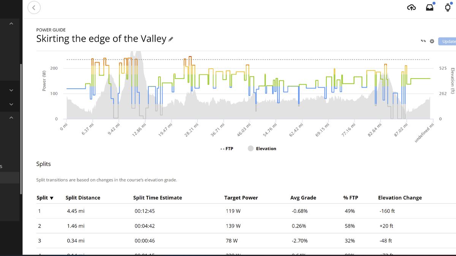Expand the sidebar section with second chevron
456x256 pixels.
click(x=11, y=90)
